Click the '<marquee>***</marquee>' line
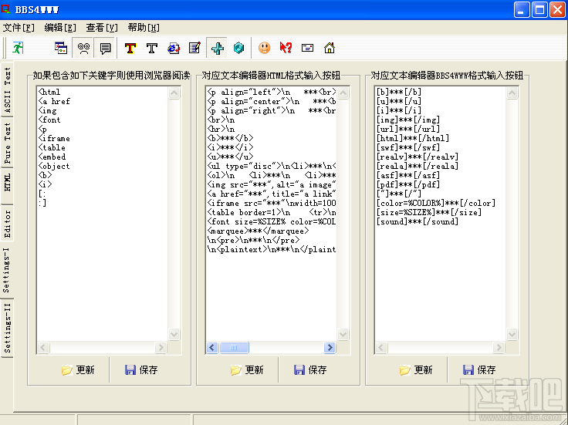568x425 pixels. point(258,231)
